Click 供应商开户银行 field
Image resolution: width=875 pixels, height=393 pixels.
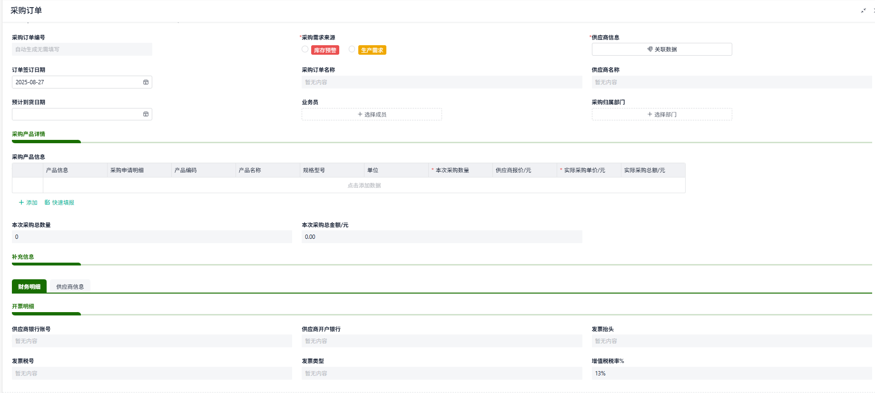pyautogui.click(x=442, y=341)
